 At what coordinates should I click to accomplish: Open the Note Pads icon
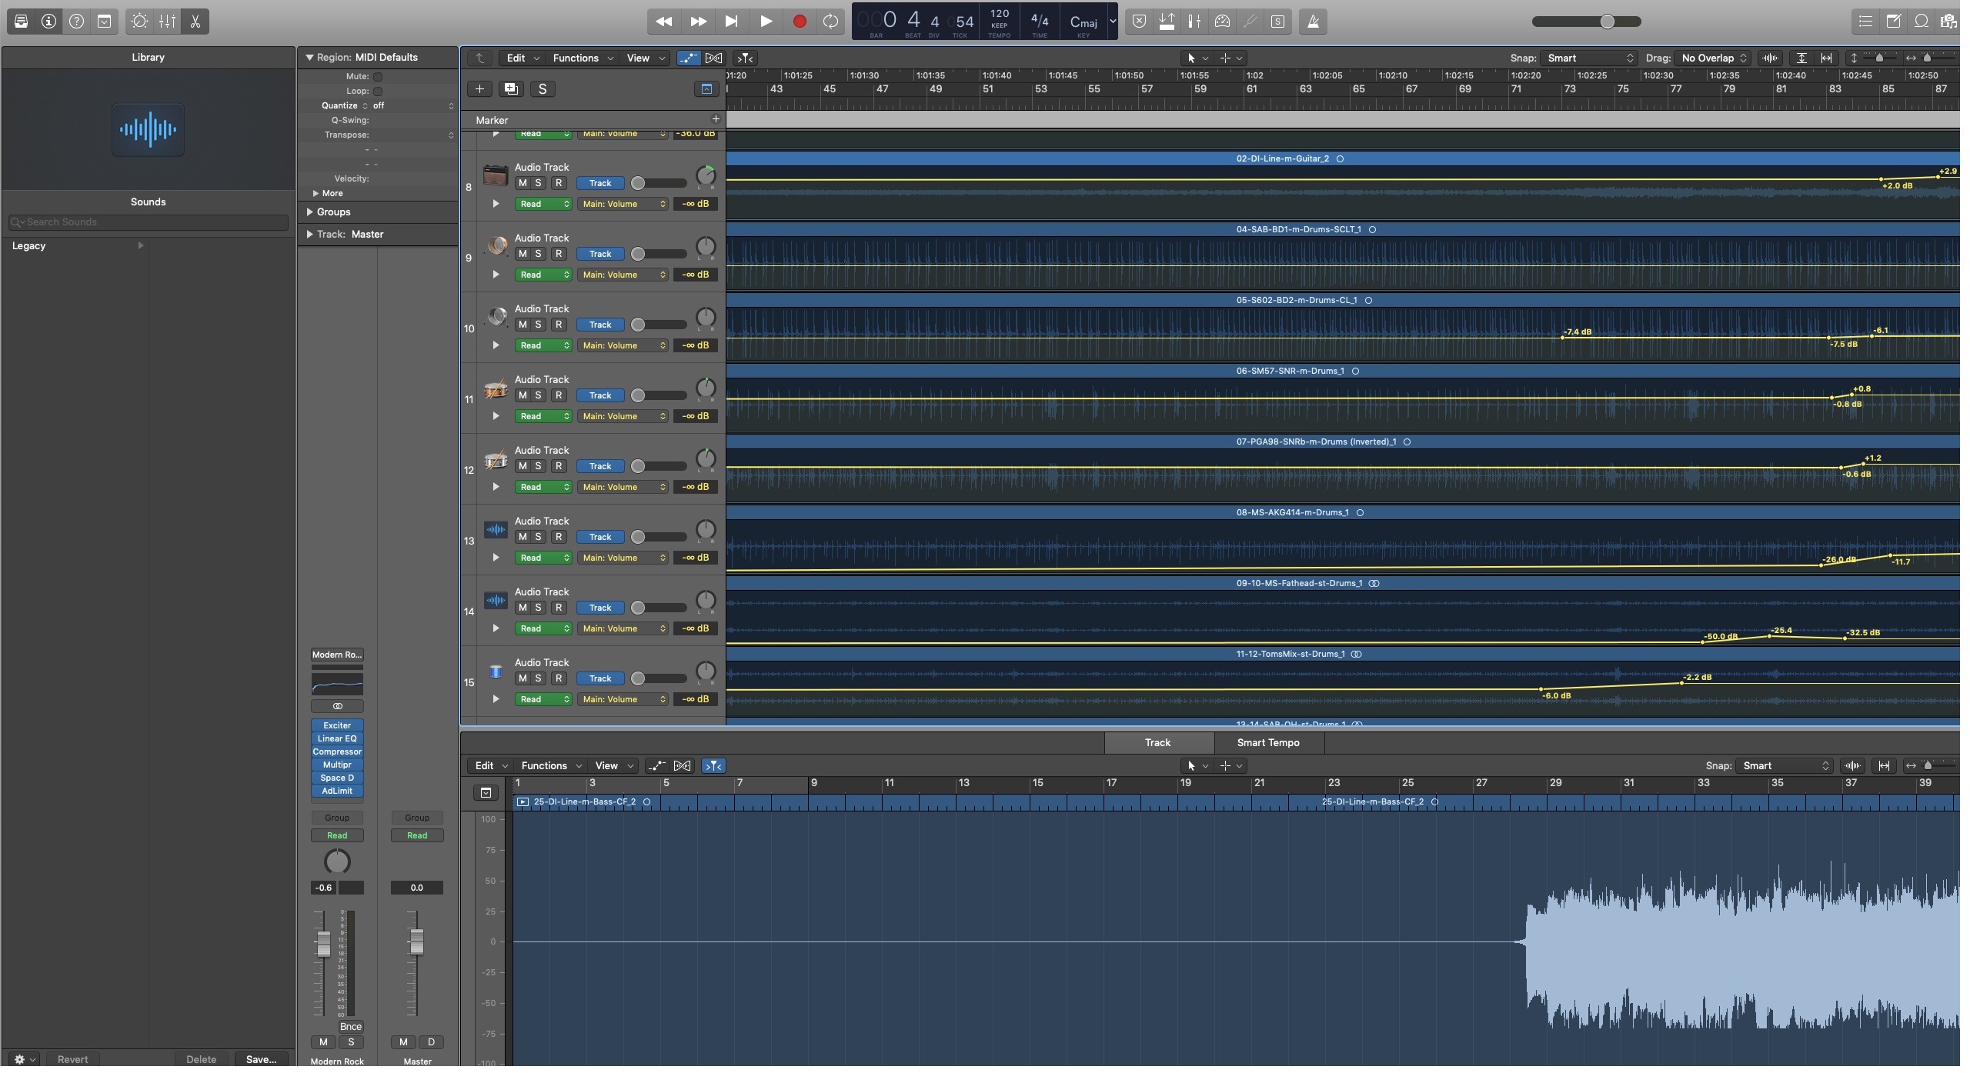[1894, 22]
